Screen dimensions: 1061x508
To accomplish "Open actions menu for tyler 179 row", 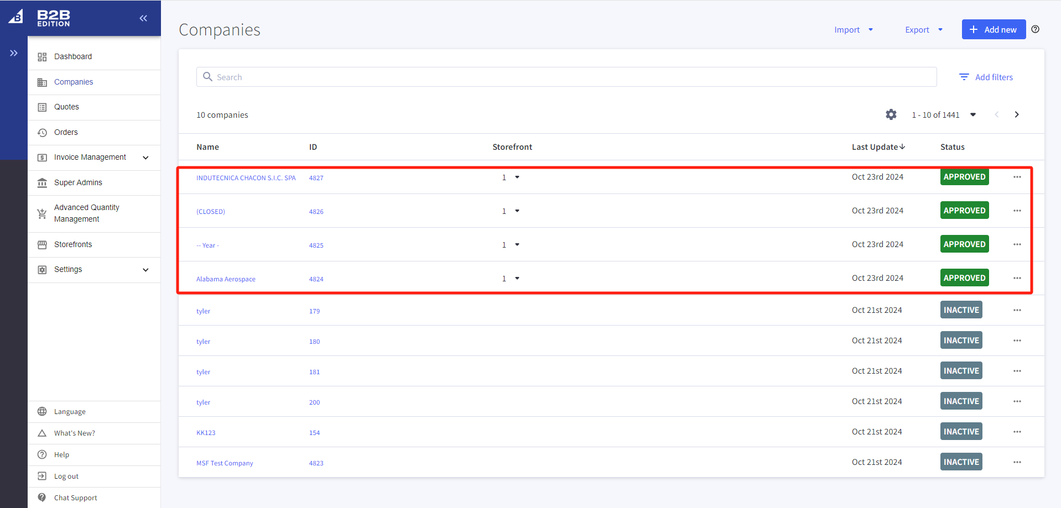I will pos(1017,310).
